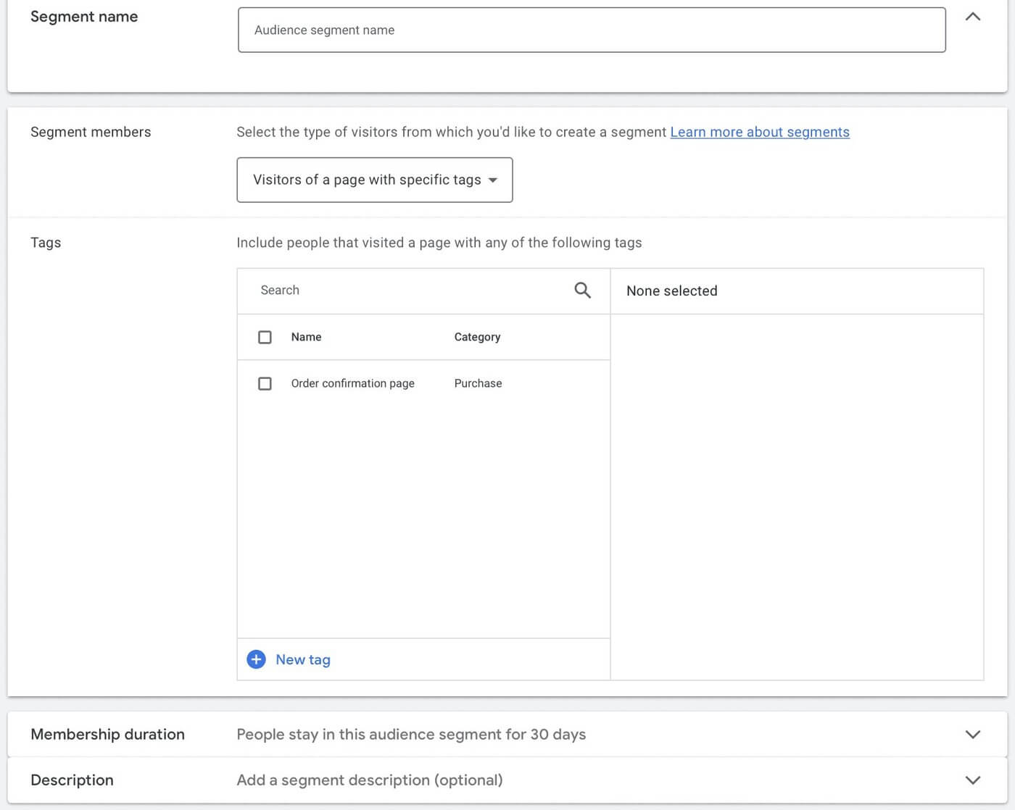Expand the Membership duration section
The width and height of the screenshot is (1015, 810).
point(972,734)
